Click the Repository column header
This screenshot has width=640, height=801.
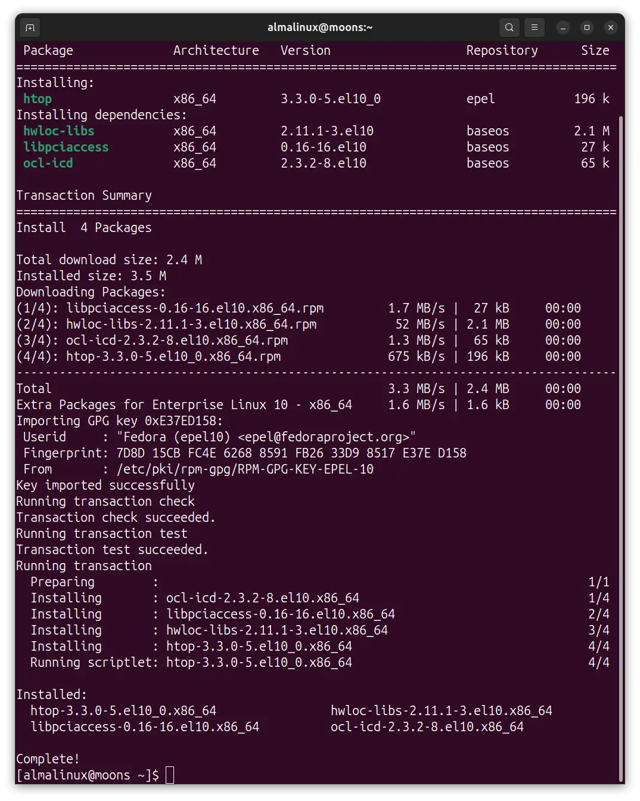502,51
